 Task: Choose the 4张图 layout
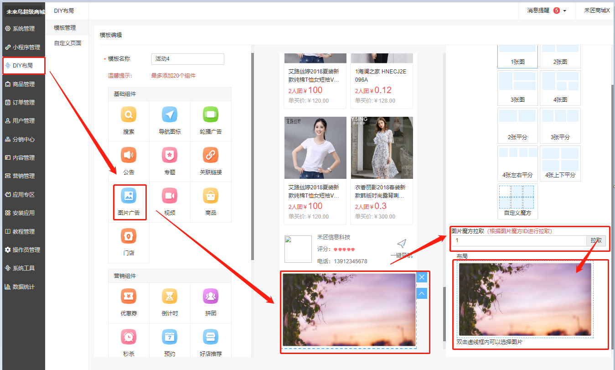pos(560,88)
